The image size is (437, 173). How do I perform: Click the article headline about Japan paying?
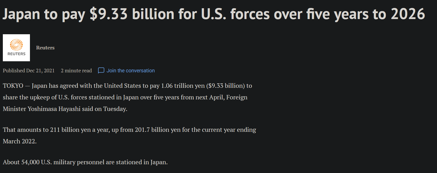(x=214, y=14)
